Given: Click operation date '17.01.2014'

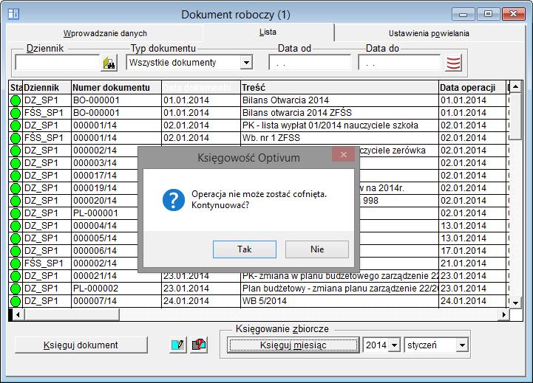Looking at the screenshot, I should [x=464, y=251].
